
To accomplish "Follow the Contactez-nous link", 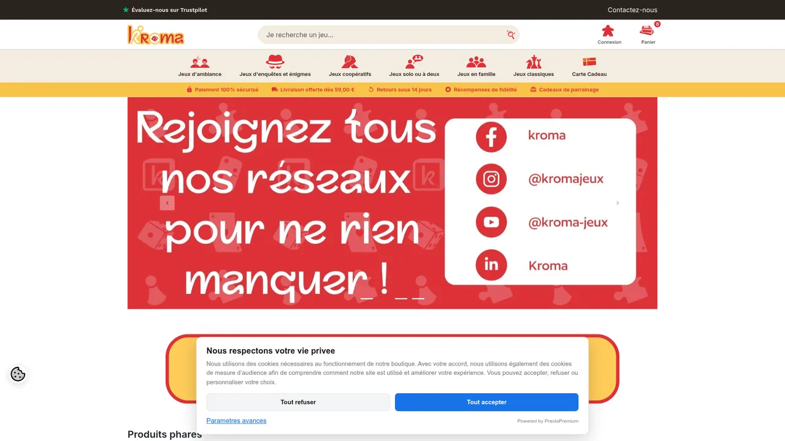I will click(x=632, y=10).
